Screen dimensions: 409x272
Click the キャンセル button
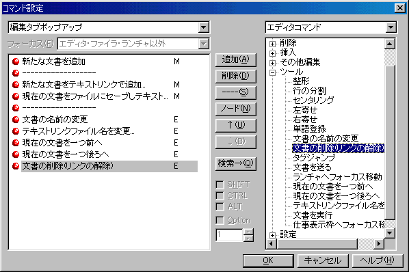point(323,260)
